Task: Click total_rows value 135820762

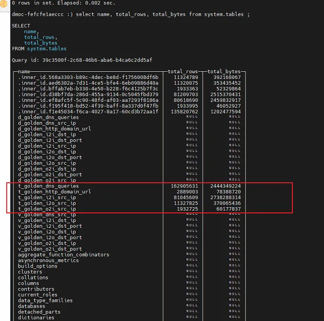Action: coord(184,112)
